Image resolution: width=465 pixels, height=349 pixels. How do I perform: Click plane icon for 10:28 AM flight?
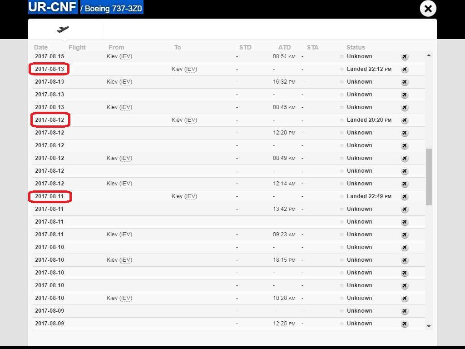click(x=405, y=299)
